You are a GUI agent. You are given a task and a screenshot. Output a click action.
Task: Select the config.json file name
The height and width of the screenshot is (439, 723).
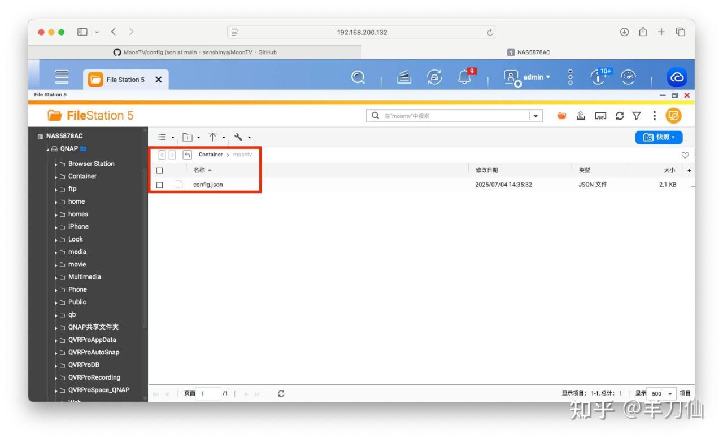tap(208, 185)
